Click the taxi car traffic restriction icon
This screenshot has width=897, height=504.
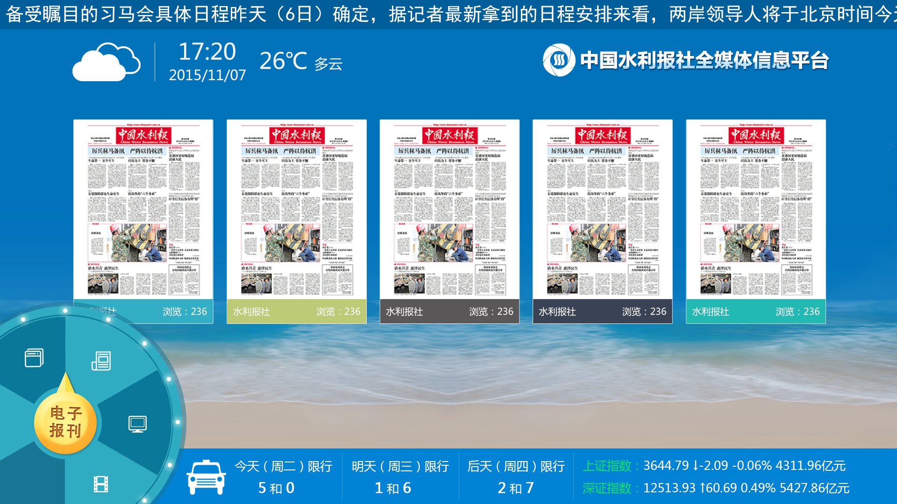[x=206, y=476]
